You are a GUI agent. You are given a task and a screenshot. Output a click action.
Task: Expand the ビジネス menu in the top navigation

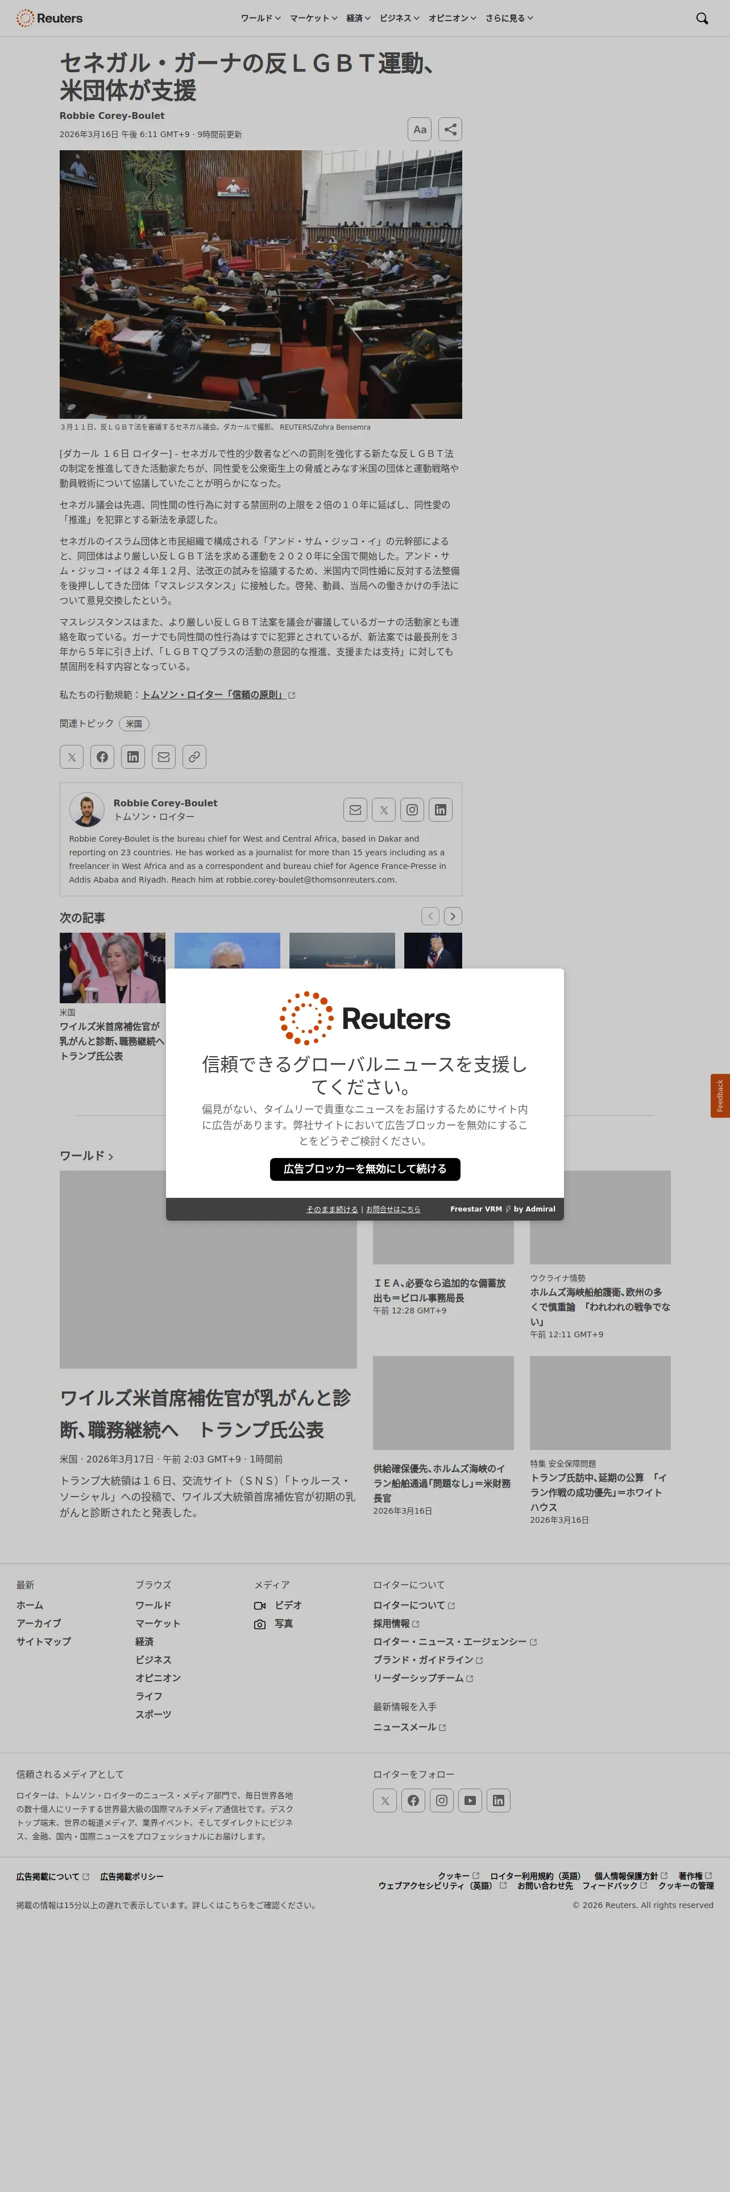(x=400, y=18)
